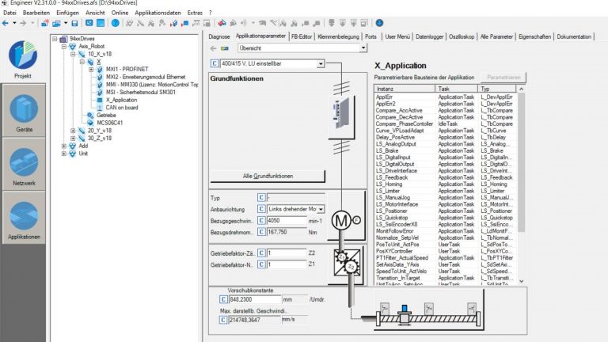Image resolution: width=608 pixels, height=342 pixels.
Task: Sort the list by the Instanz column header
Action: click(405, 89)
